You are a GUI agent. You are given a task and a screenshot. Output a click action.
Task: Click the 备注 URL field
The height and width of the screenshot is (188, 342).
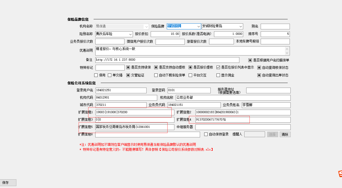[x=167, y=60]
